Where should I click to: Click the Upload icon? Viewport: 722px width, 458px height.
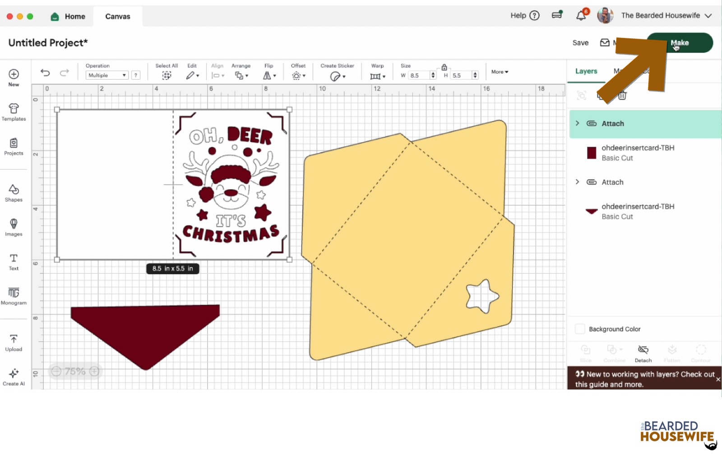pos(14,342)
